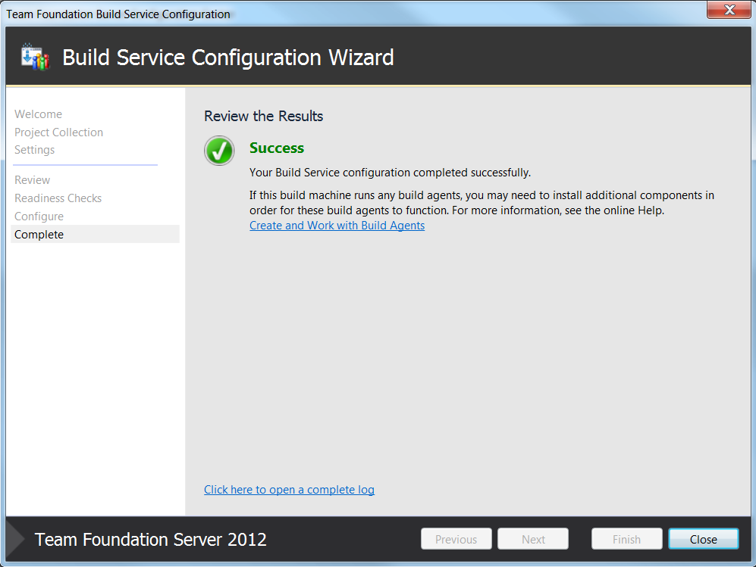Select the Project Collection step
756x567 pixels.
[x=59, y=132]
